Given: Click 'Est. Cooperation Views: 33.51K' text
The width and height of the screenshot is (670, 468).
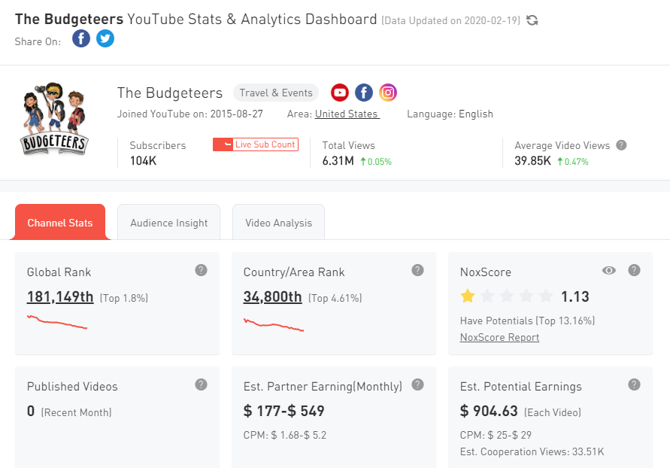Looking at the screenshot, I should point(532,451).
